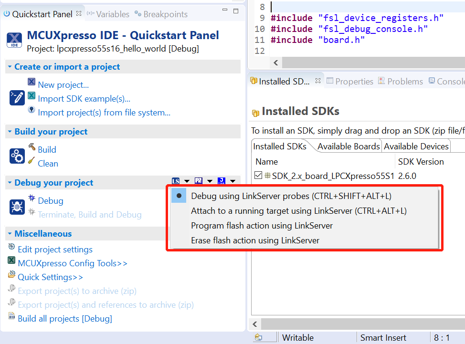Click the editor horizontal scrollbar left arrow
The height and width of the screenshot is (344, 465).
(275, 63)
